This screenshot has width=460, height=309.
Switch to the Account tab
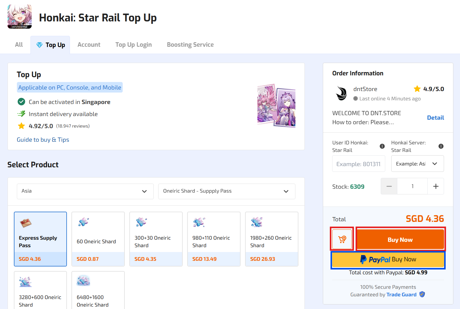89,45
